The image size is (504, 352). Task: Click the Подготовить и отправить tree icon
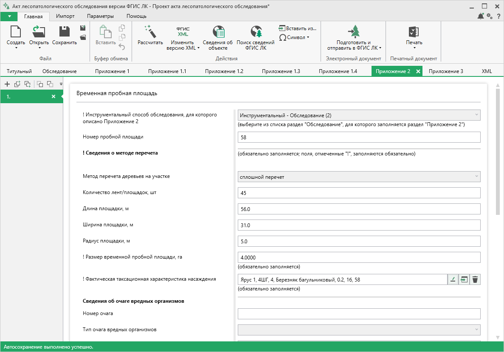[x=354, y=31]
